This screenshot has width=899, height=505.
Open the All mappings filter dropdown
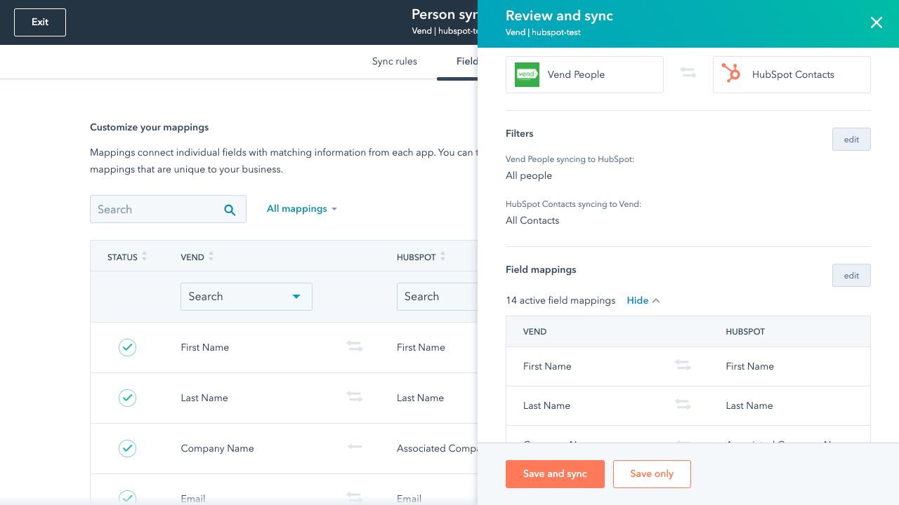302,209
